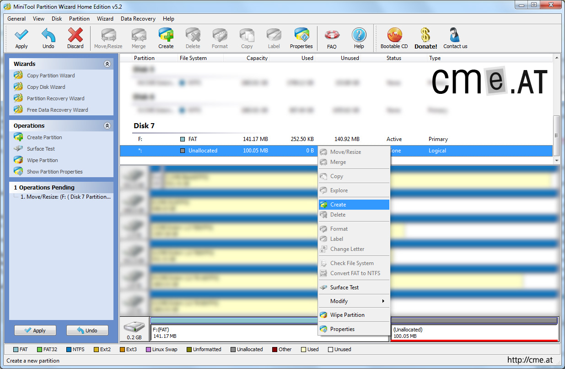Click partition list scrollbar up arrow

(x=557, y=58)
